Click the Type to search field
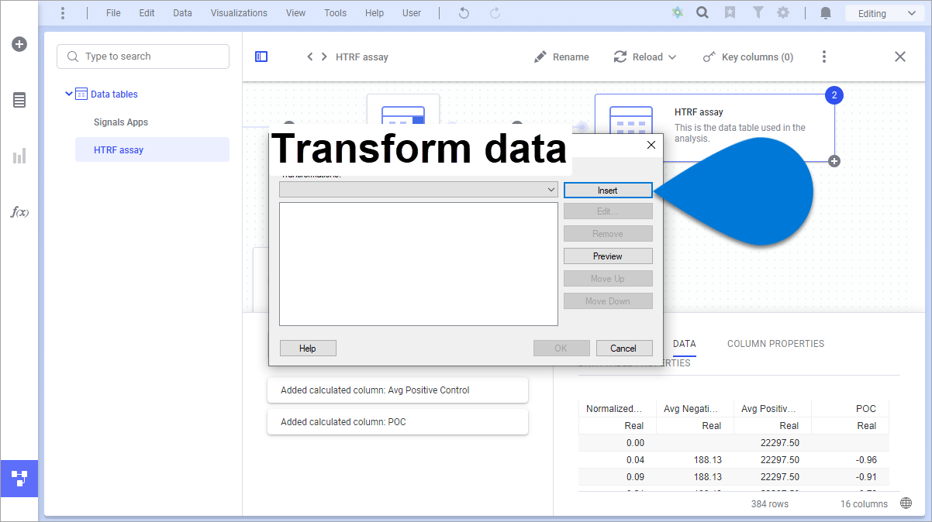Viewport: 932px width, 522px height. tap(143, 57)
